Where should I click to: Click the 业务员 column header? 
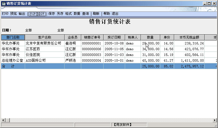click(x=73, y=37)
